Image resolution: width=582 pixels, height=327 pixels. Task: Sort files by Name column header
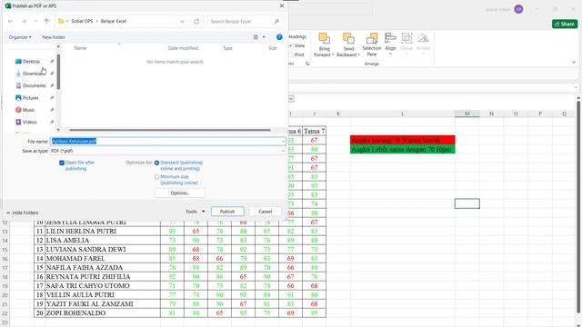(x=80, y=48)
